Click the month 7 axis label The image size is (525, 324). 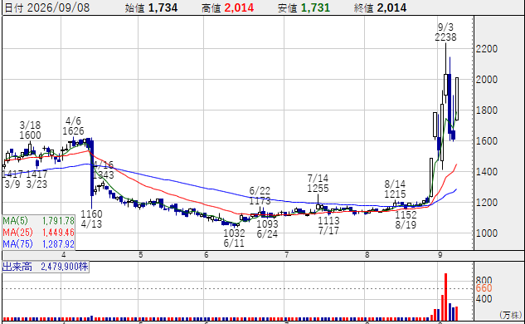pos(287,255)
